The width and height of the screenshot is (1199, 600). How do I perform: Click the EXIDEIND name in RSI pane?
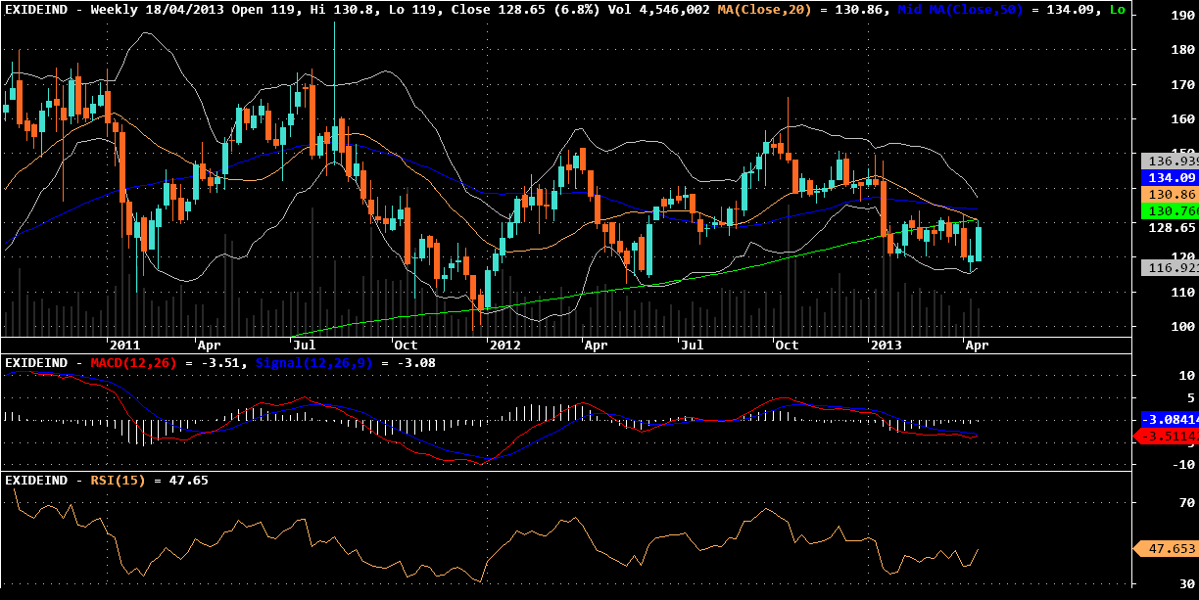coord(36,481)
